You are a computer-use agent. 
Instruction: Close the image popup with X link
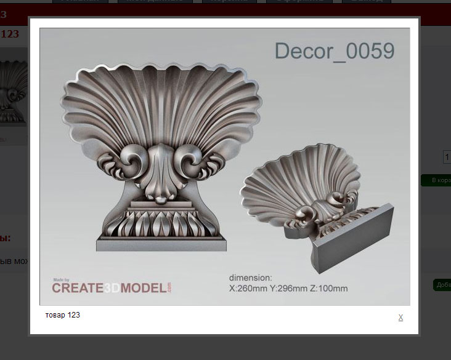(400, 318)
